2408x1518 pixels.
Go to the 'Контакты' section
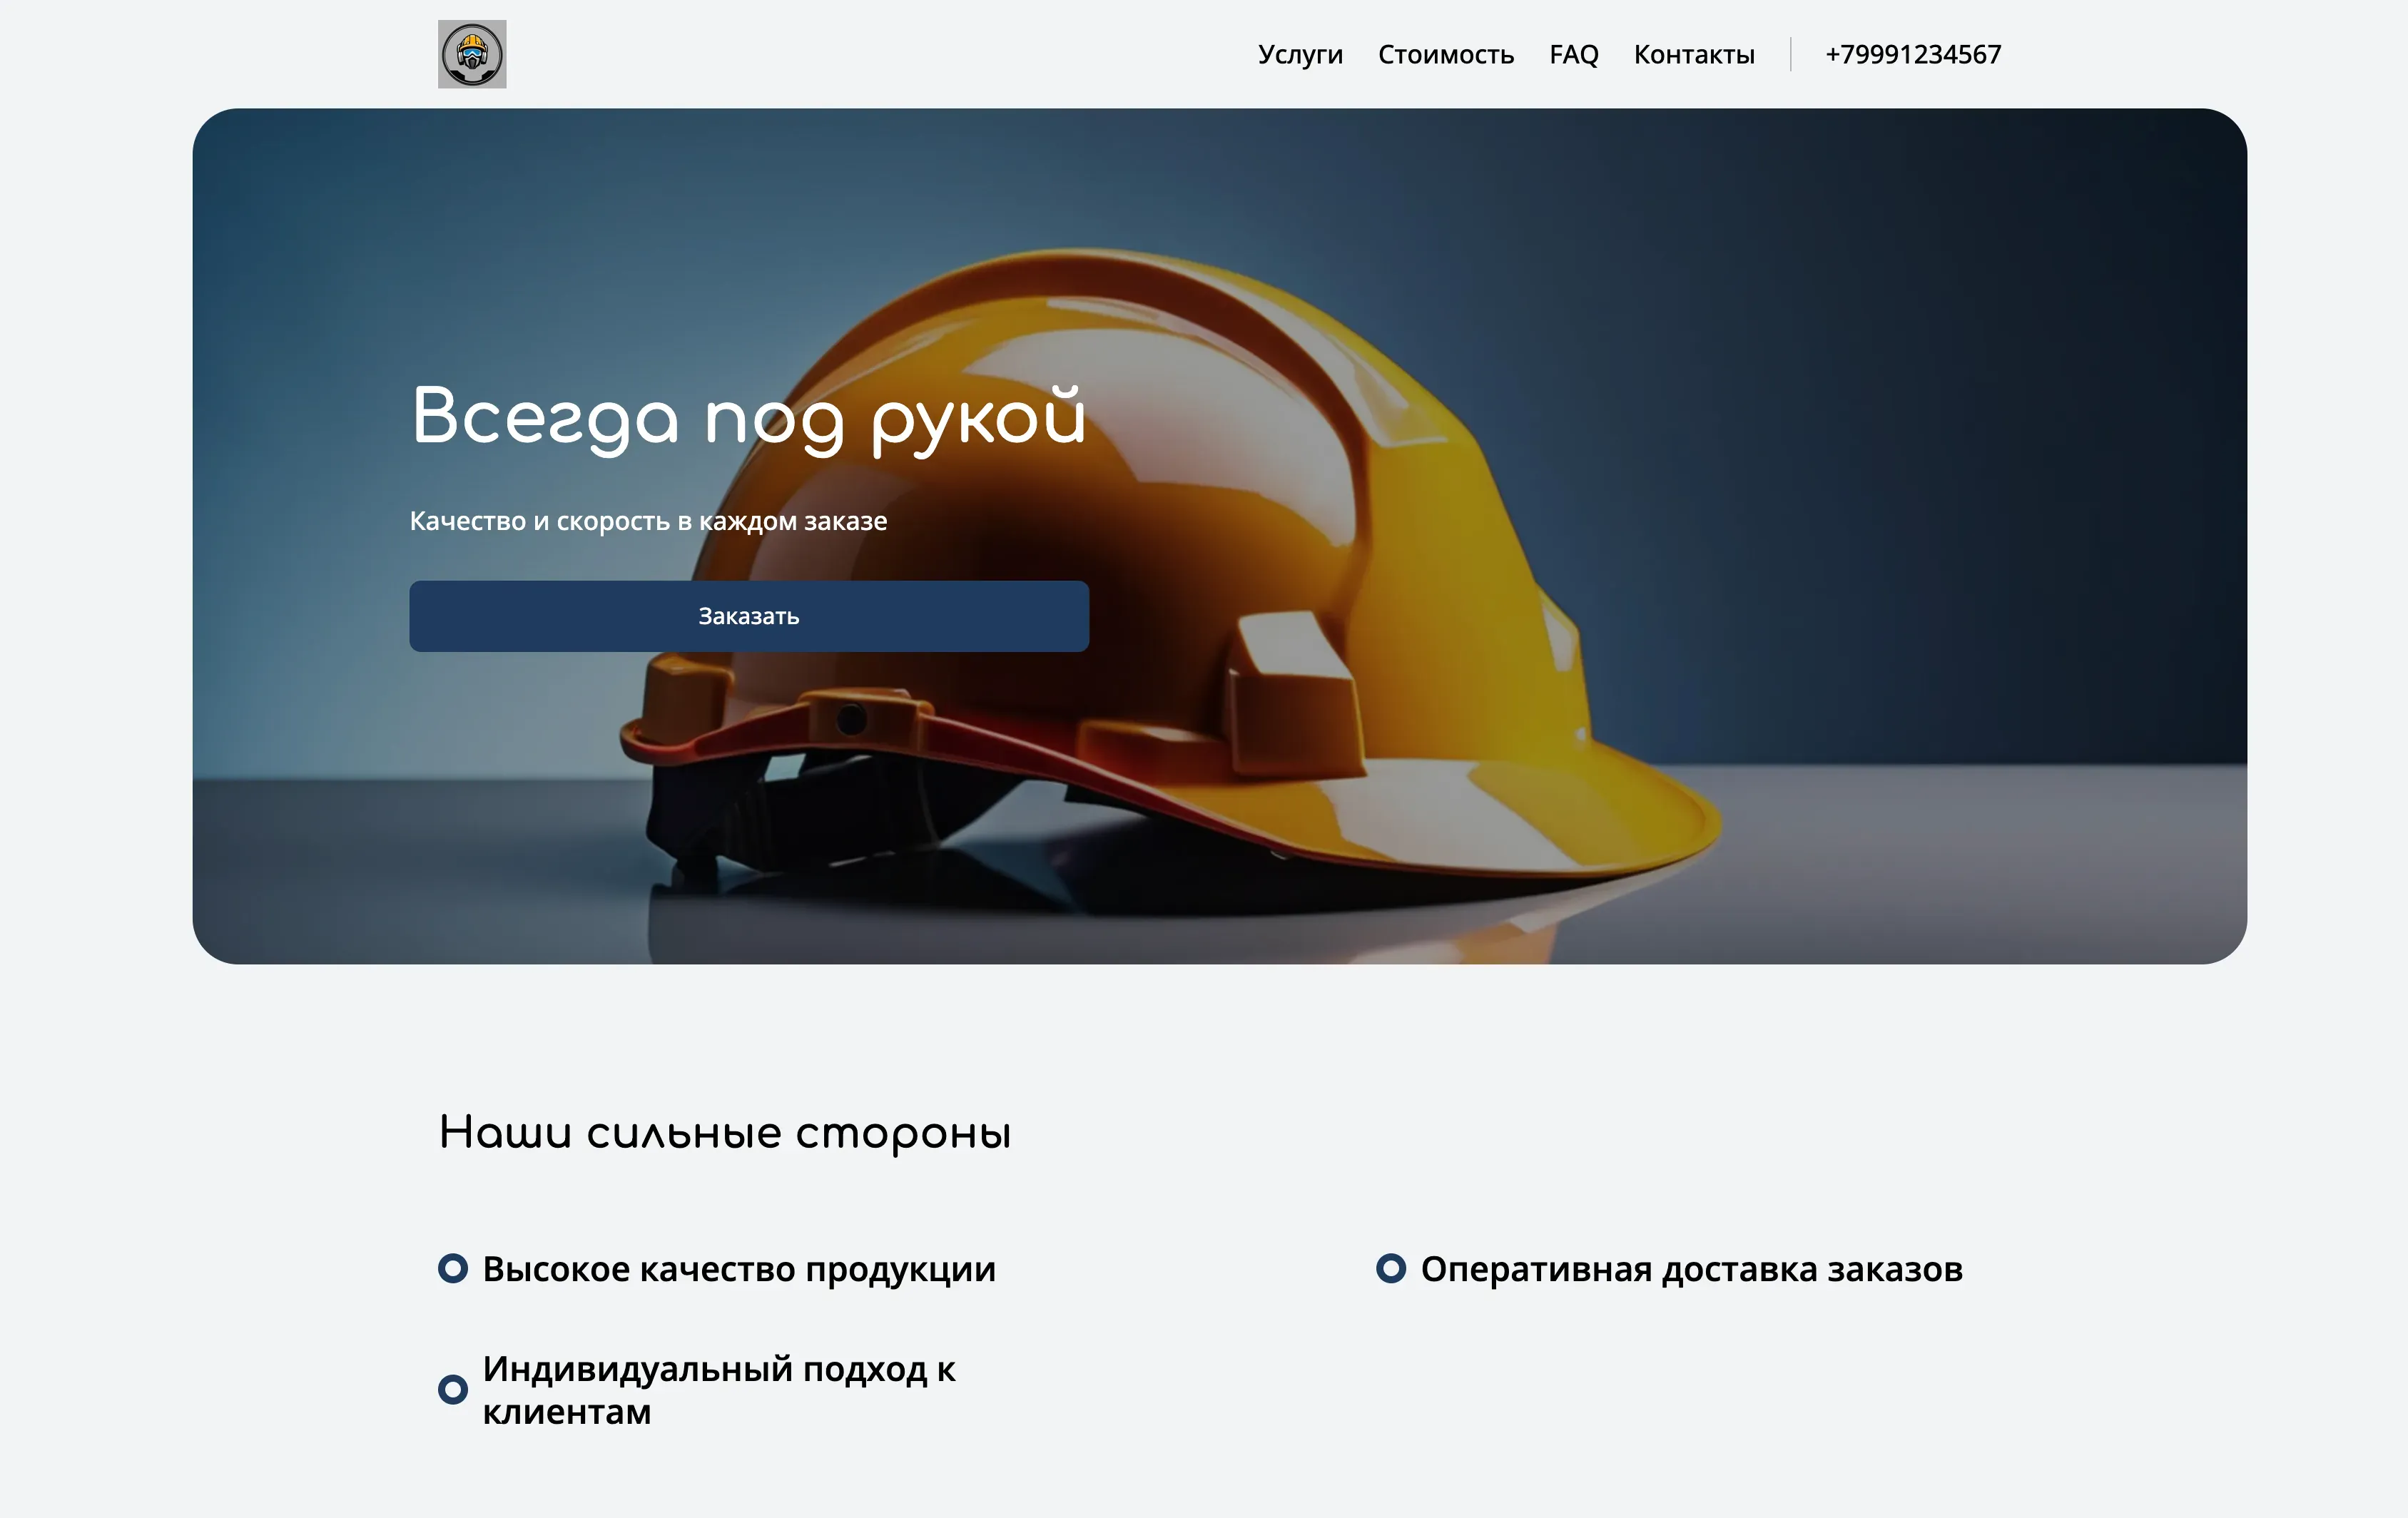1693,55
